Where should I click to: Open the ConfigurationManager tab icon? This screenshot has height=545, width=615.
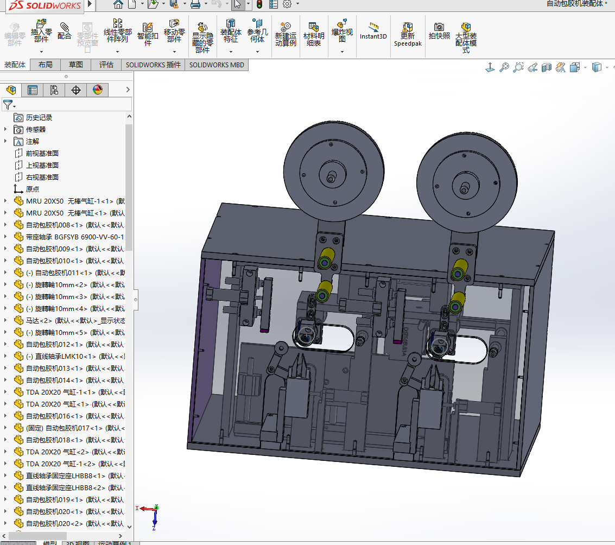pyautogui.click(x=54, y=90)
